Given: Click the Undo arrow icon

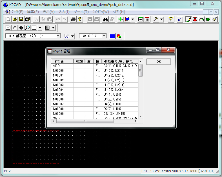Looking at the screenshot, I should click(x=58, y=19).
